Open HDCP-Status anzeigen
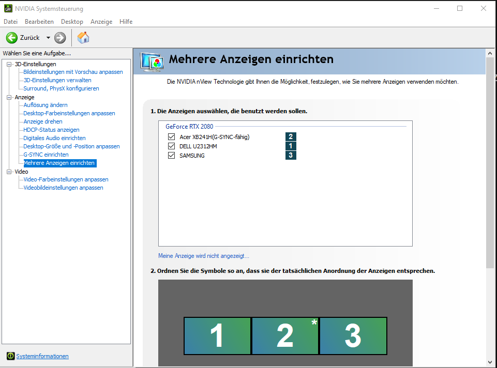 click(51, 130)
